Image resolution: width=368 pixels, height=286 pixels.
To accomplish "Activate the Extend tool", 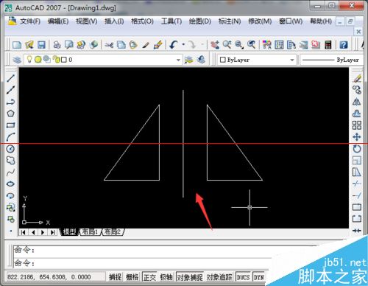I will [x=357, y=195].
